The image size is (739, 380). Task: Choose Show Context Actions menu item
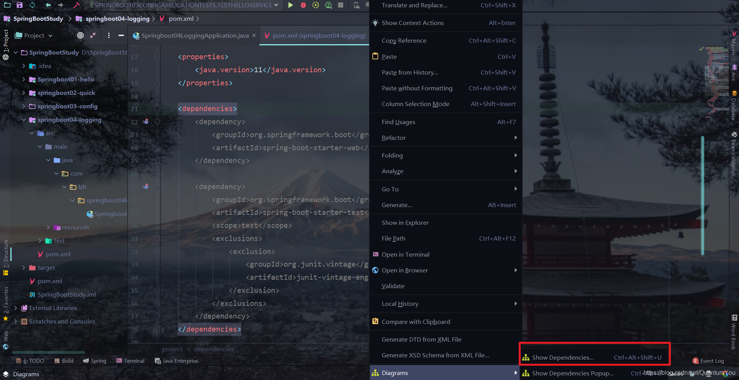coord(446,23)
